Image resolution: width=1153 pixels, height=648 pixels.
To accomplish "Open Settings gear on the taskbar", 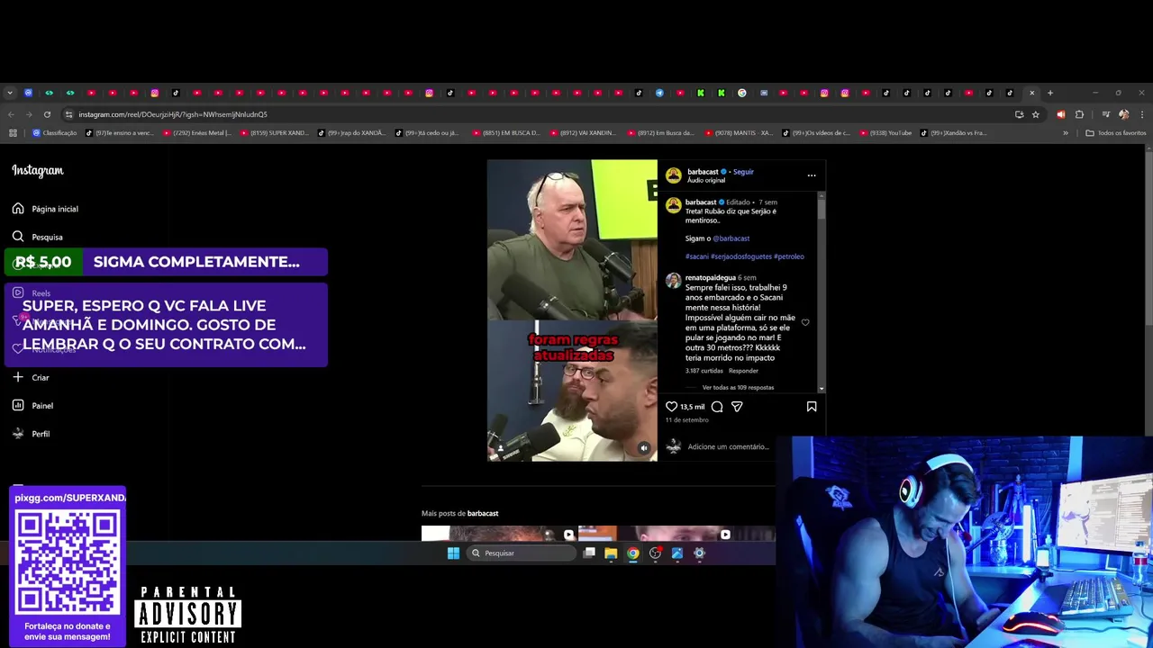I will [699, 553].
